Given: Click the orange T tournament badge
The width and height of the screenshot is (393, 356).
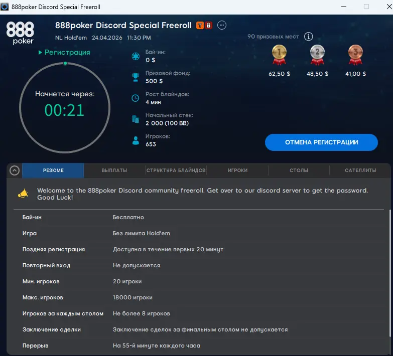Looking at the screenshot, I should point(200,25).
